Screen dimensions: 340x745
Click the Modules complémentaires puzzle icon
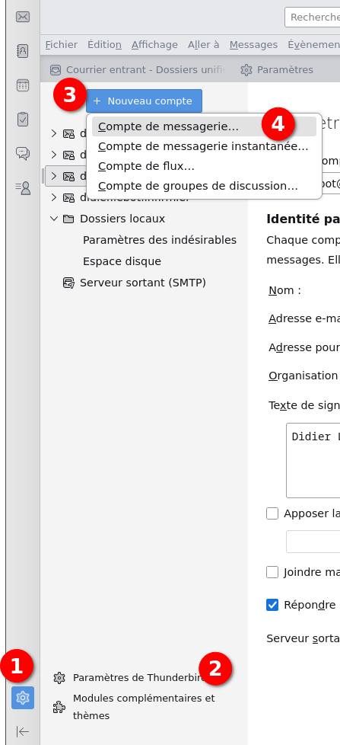tap(59, 707)
